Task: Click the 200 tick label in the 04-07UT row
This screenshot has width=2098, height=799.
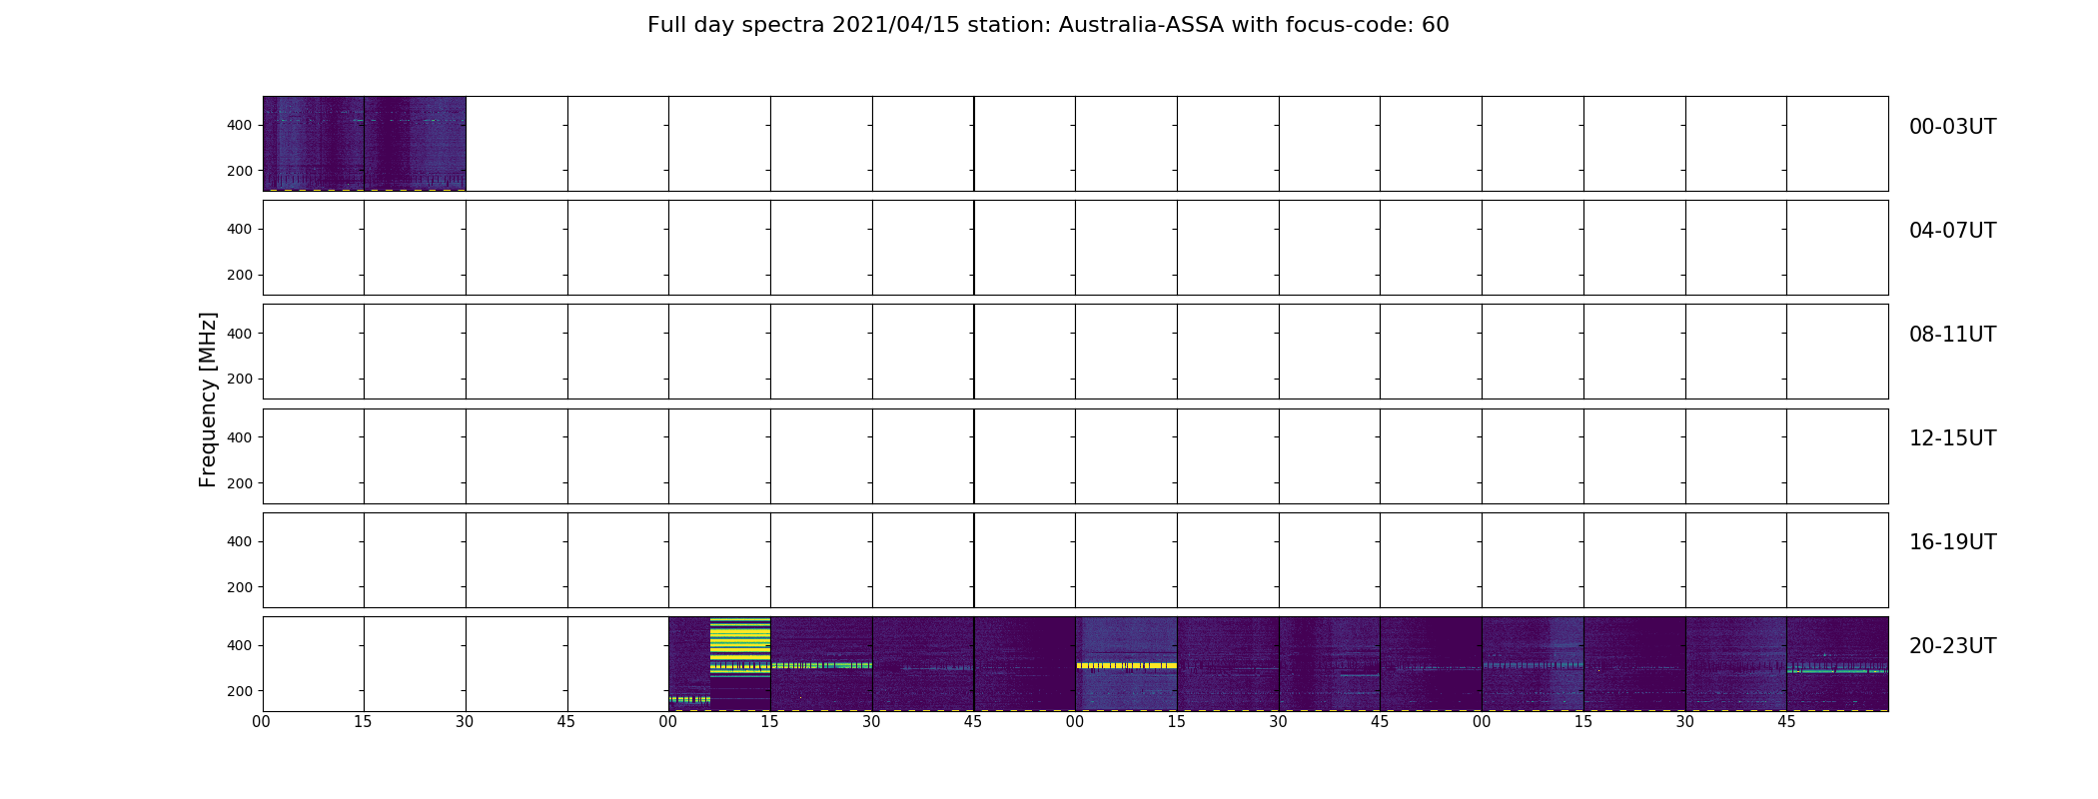Action: (240, 275)
